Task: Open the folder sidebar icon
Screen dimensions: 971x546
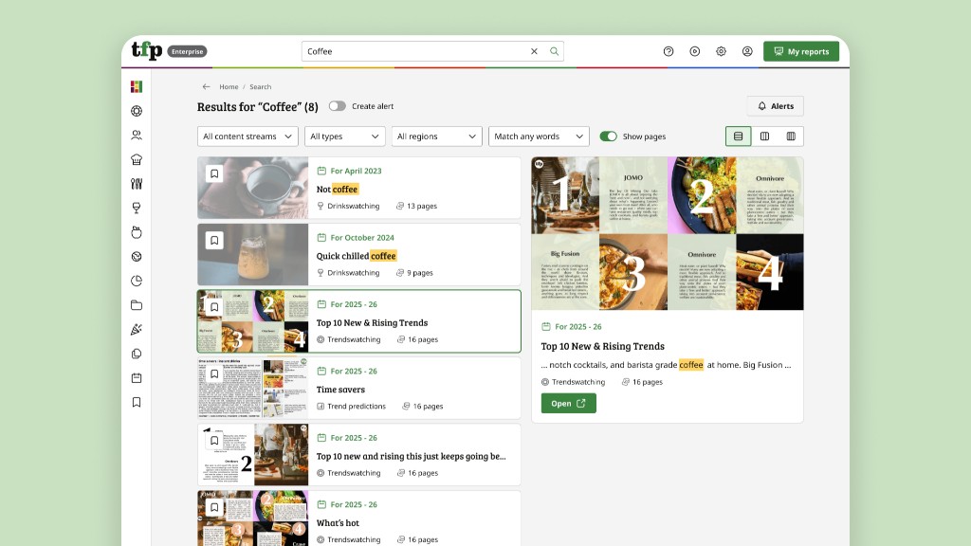Action: (x=137, y=305)
